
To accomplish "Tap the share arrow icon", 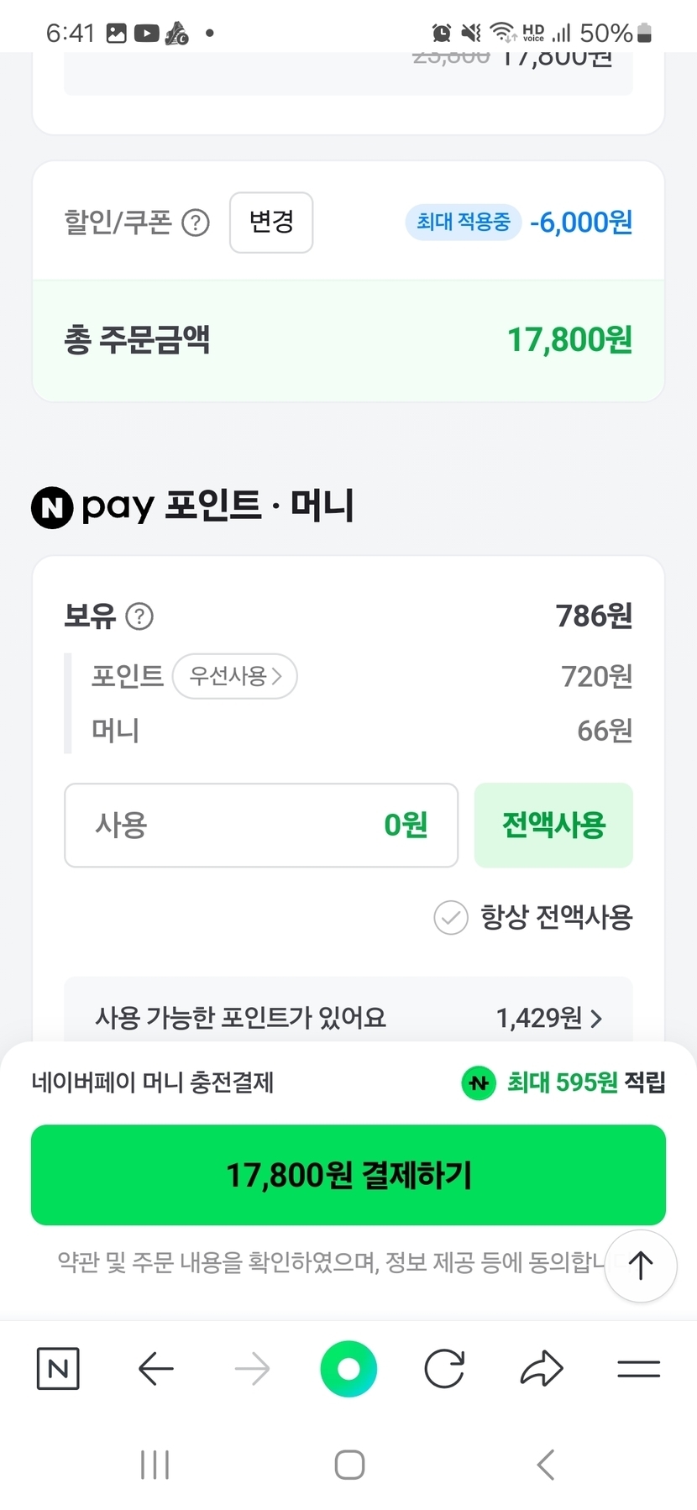I will pos(542,1369).
